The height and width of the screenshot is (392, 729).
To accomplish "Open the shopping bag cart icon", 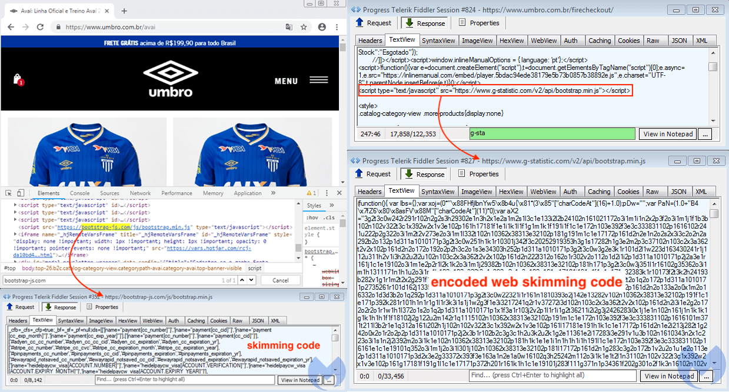I will pos(18,80).
